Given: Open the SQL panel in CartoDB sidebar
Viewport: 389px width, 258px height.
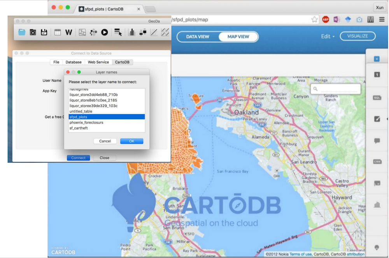Looking at the screenshot, I should pyautogui.click(x=377, y=98).
